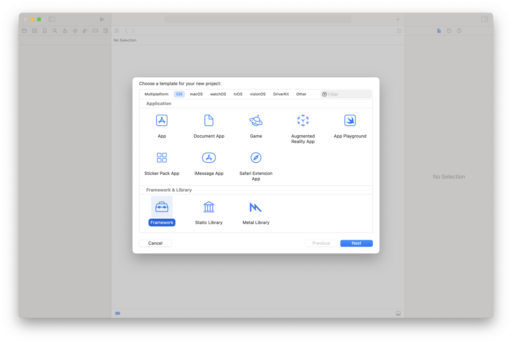
Task: Open the related items grid menu
Action: coord(116,31)
